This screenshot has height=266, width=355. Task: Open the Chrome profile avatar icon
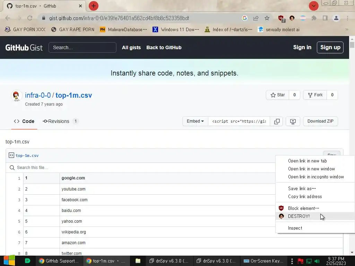(x=336, y=18)
